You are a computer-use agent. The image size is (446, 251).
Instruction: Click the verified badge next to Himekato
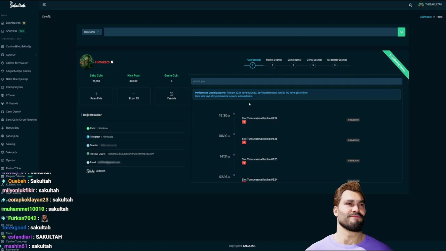112,62
